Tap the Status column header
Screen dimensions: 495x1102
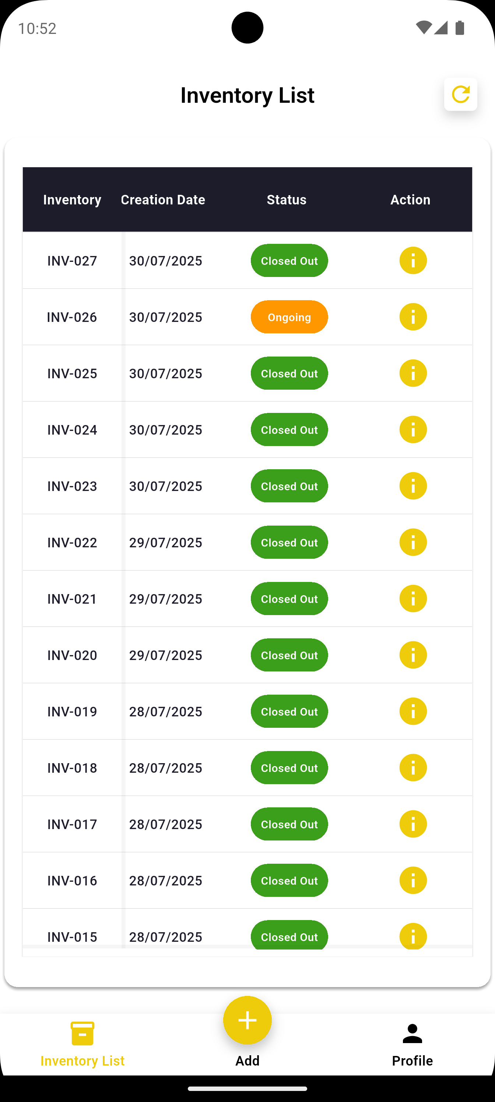point(287,200)
